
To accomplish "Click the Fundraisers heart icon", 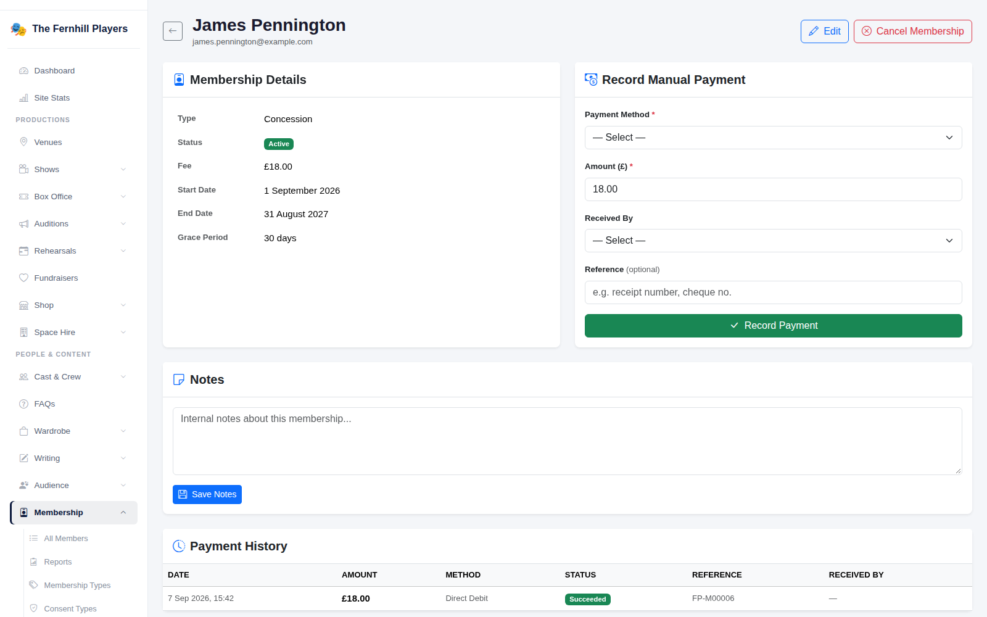I will [x=23, y=278].
